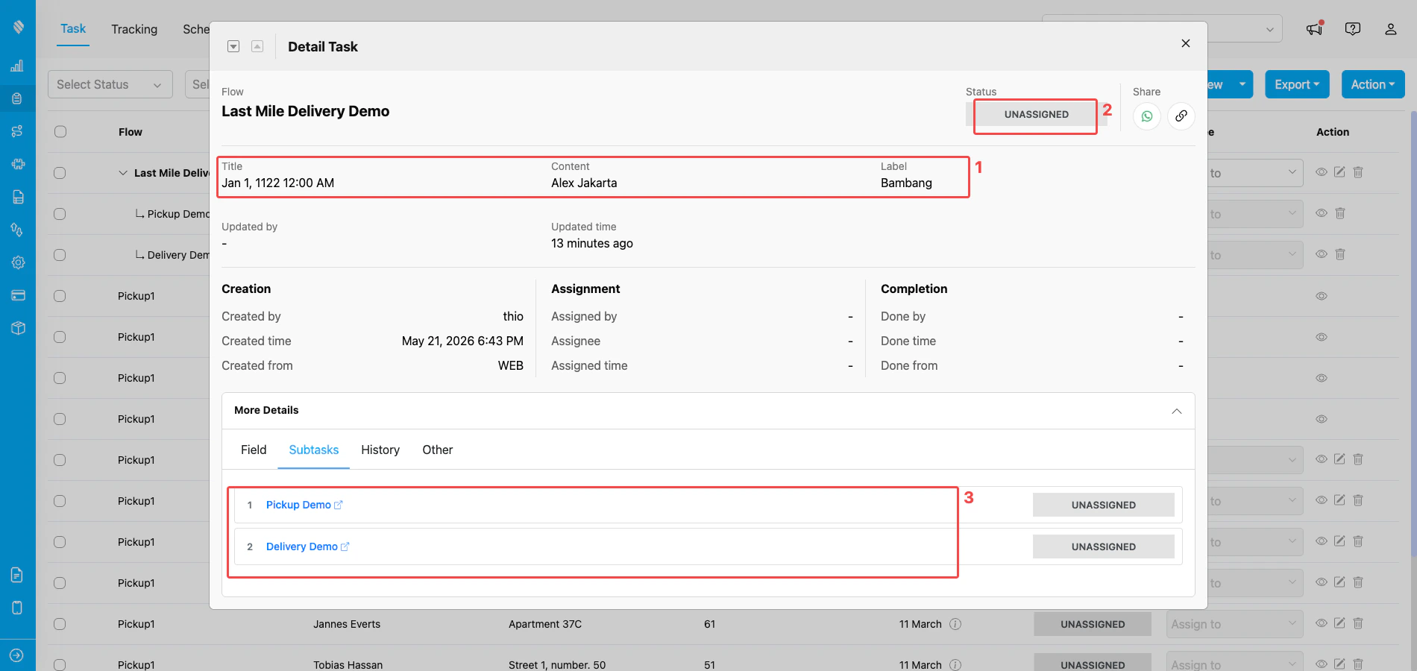This screenshot has width=1417, height=671.
Task: Click the page vertical scrollbar
Action: (x=1413, y=335)
